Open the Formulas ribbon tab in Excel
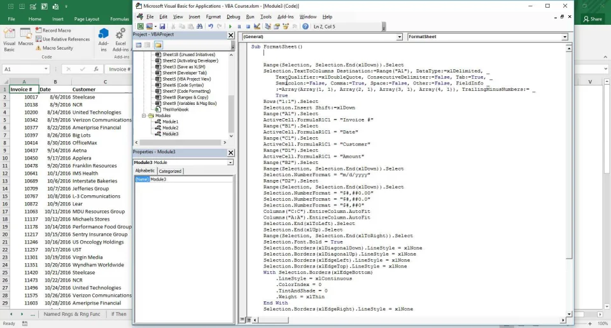 (120, 18)
